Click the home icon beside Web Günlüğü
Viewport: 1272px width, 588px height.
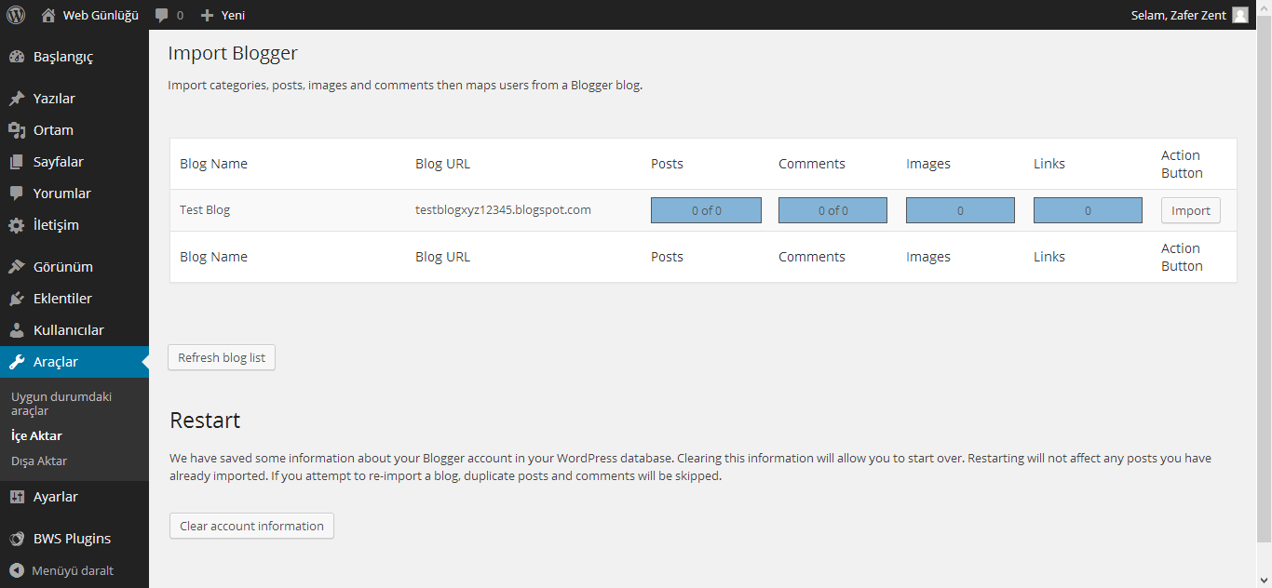pos(48,15)
